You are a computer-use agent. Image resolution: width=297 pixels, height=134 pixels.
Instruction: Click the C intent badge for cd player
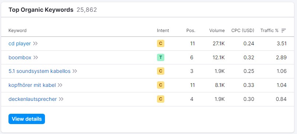click(160, 43)
